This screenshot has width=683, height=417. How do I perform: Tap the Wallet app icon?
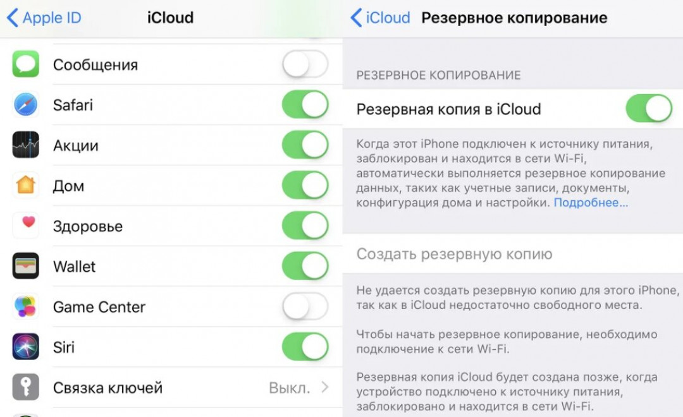point(26,266)
